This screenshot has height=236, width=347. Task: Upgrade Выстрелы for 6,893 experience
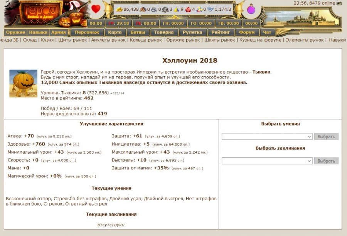(167, 160)
